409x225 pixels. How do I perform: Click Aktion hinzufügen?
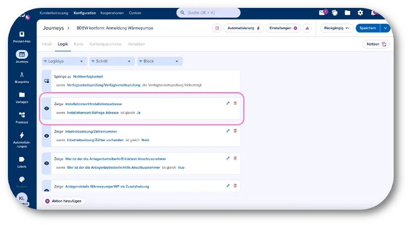[64, 201]
